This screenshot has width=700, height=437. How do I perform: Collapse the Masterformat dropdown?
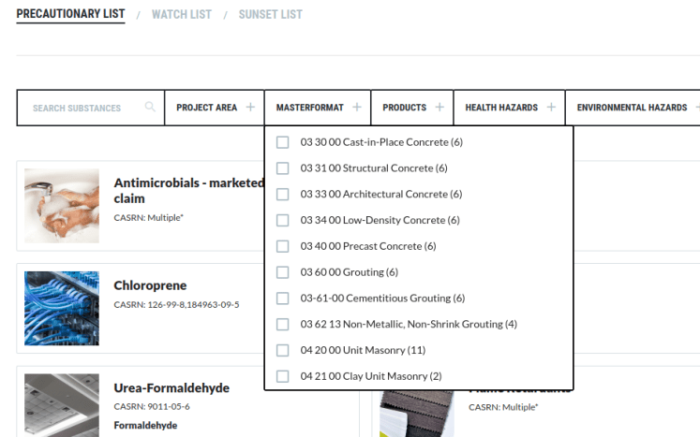pos(310,108)
